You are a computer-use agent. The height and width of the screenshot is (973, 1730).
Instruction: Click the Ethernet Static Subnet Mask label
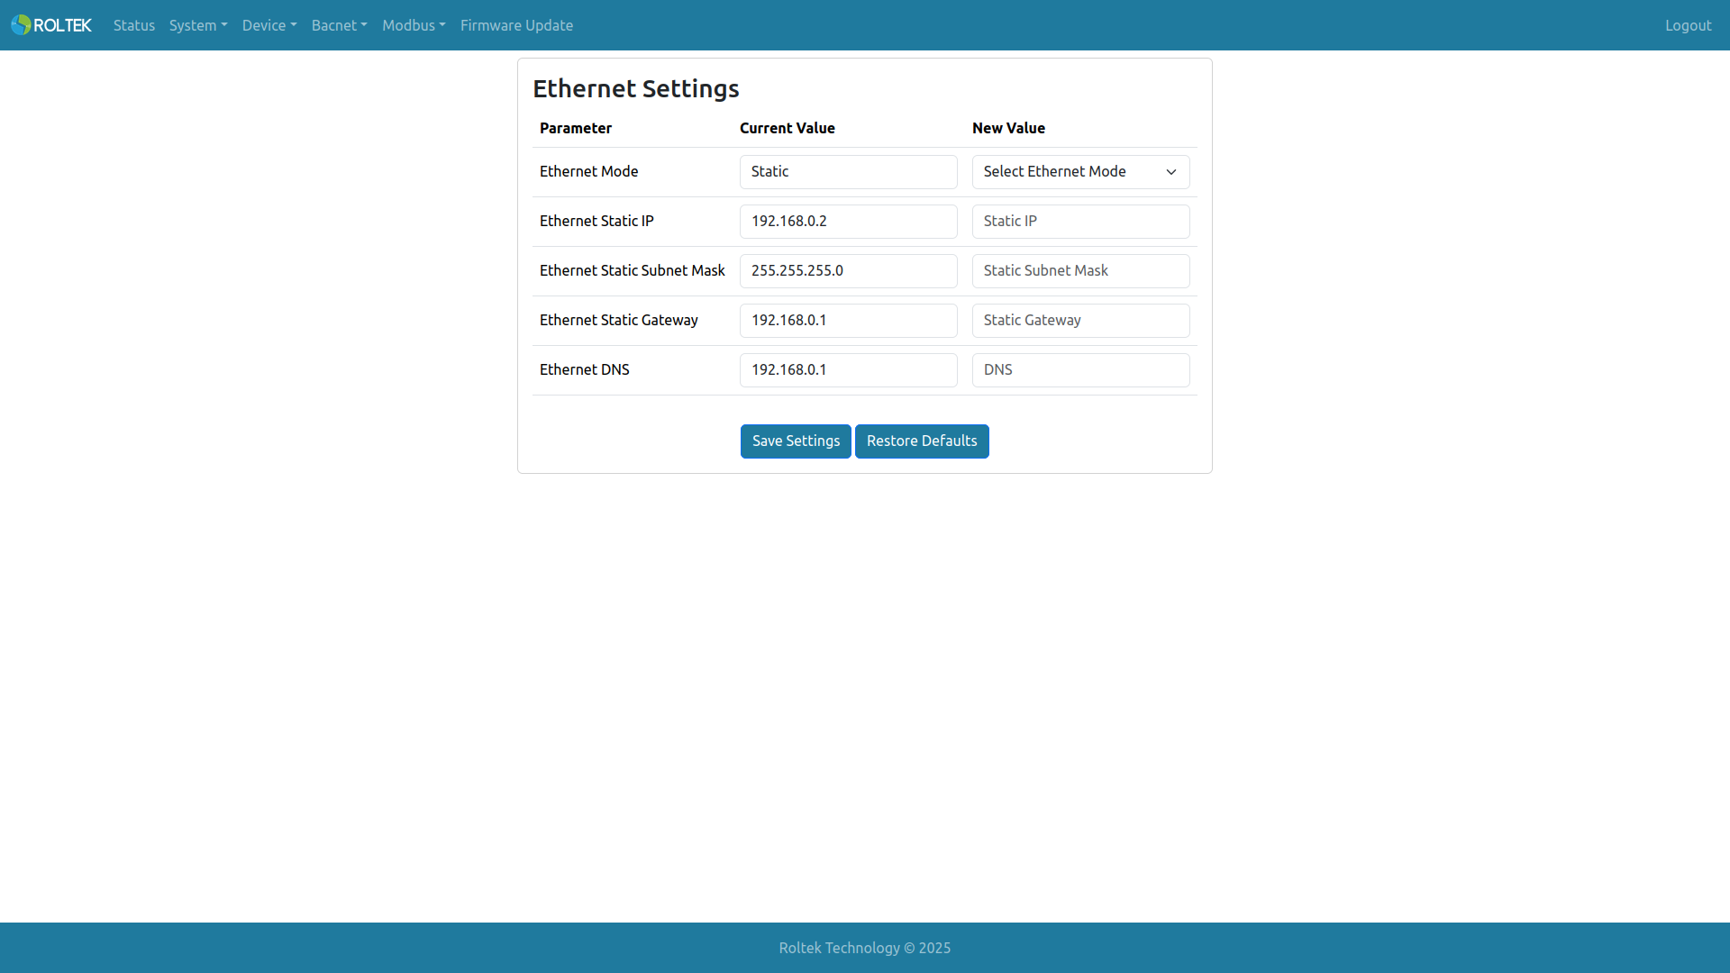pos(632,270)
